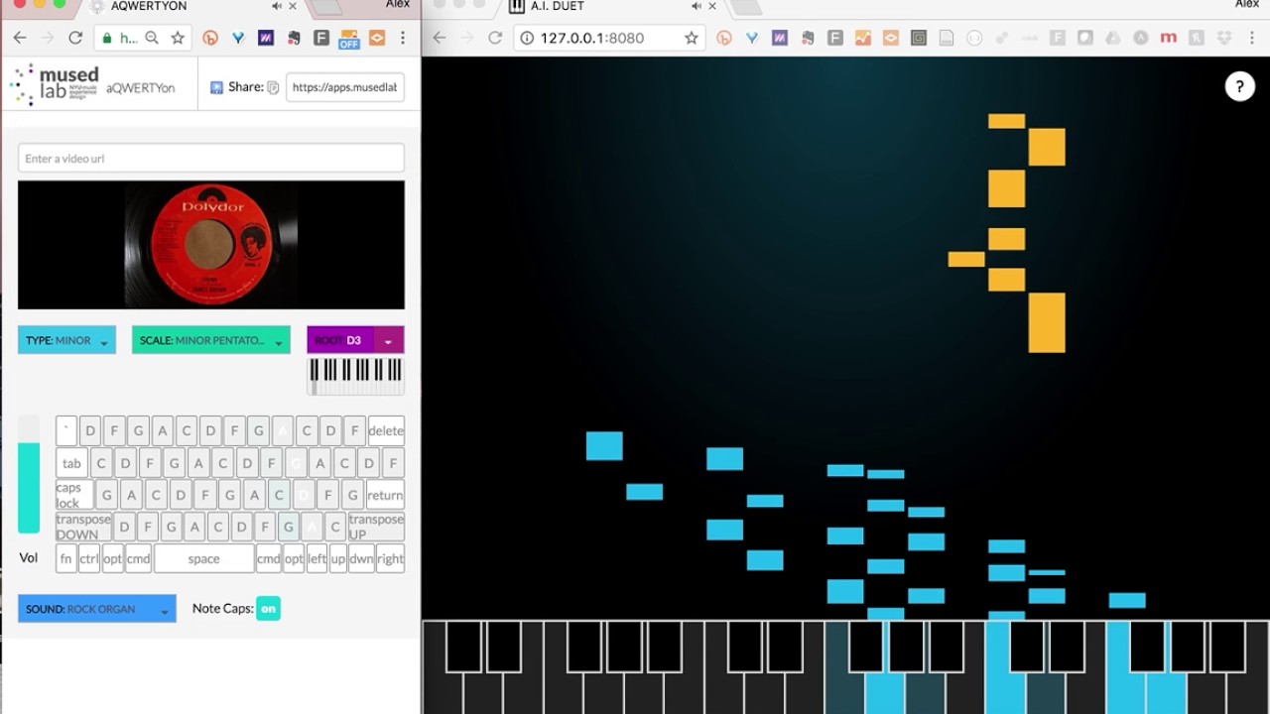The width and height of the screenshot is (1270, 714).
Task: Toggle the caps lock key on virtual keyboard
Action: (x=74, y=495)
